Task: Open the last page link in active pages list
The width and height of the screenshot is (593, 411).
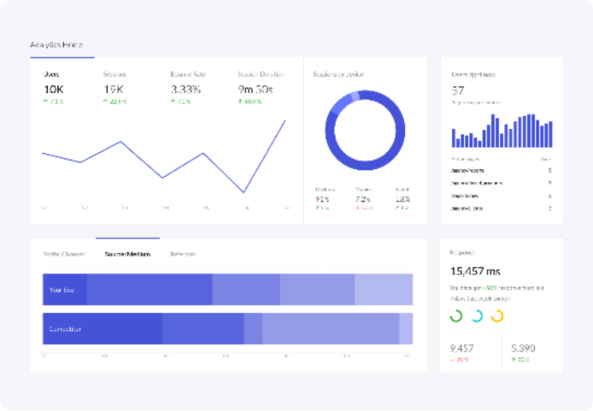Action: click(466, 208)
